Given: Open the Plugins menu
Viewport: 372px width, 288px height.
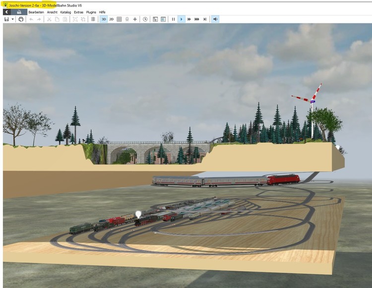Looking at the screenshot, I should [x=91, y=12].
